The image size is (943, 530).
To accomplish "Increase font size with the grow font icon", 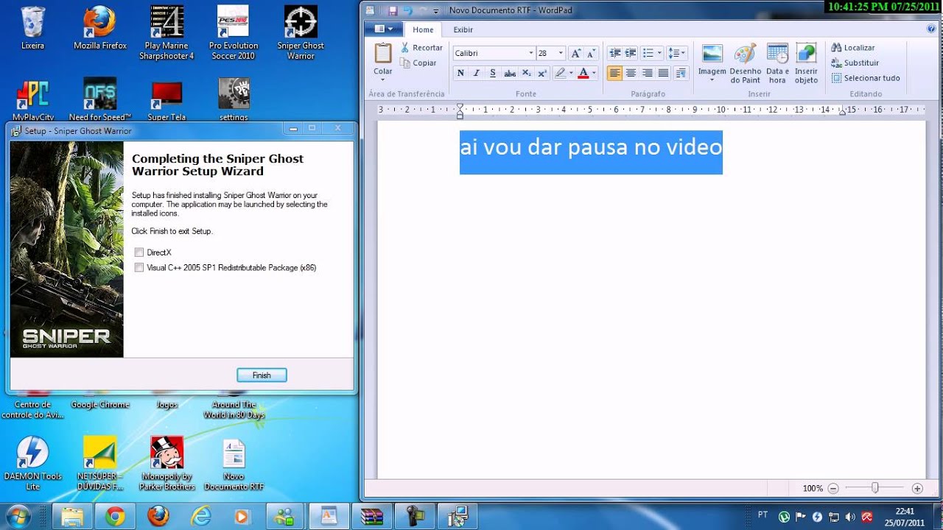I will pos(576,54).
